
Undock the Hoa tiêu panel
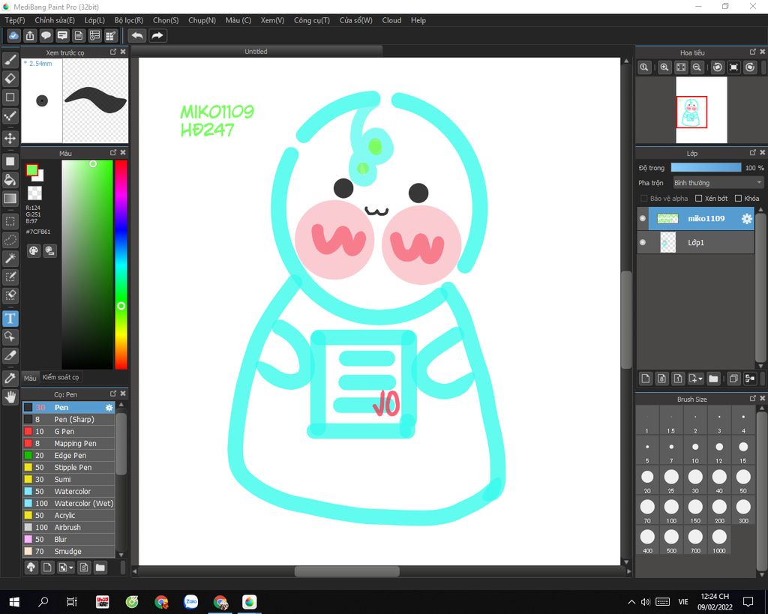753,52
